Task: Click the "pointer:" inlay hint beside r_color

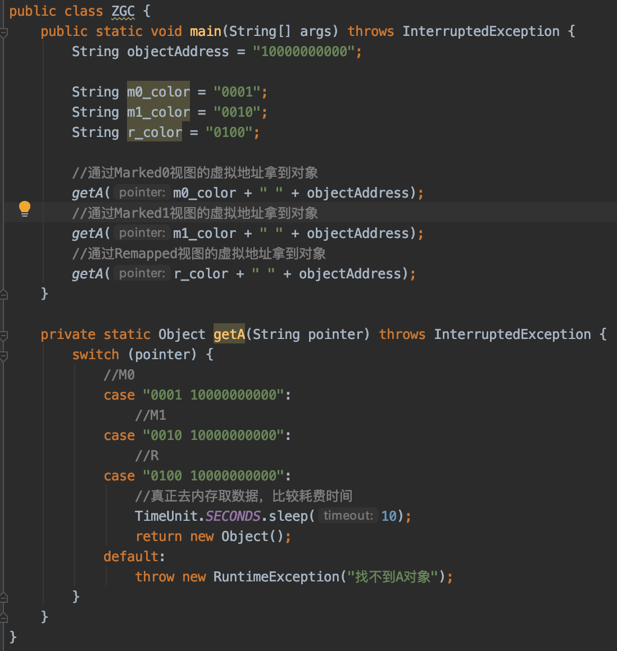Action: click(141, 273)
